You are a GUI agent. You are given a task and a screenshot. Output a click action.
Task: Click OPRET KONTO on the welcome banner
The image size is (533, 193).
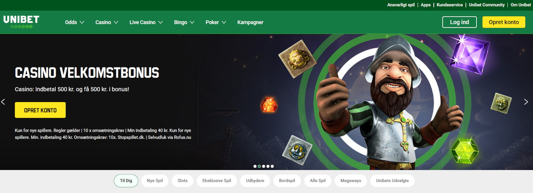(40, 110)
